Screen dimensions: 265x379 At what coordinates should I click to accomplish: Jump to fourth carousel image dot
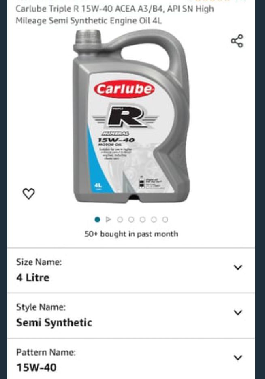point(131,219)
